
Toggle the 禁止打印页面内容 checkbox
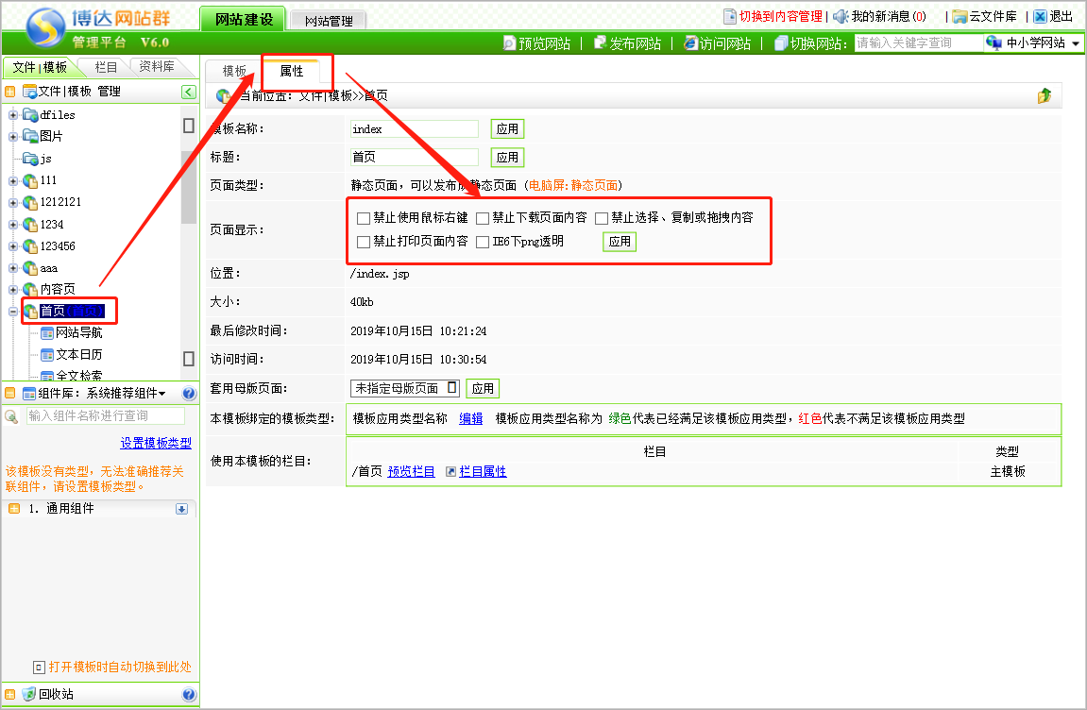tap(364, 242)
